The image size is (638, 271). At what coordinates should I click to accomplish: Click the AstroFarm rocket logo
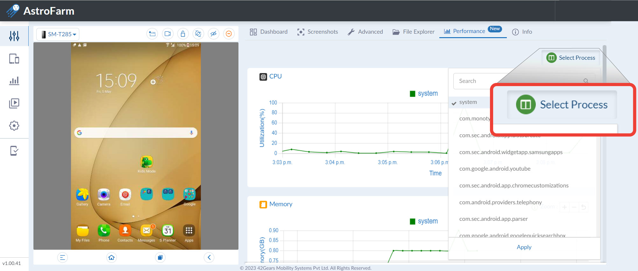(x=13, y=11)
